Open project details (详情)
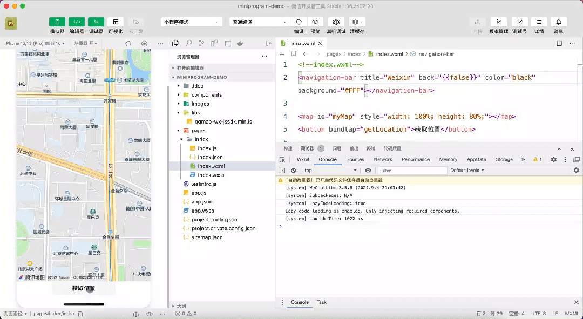Screen dimensions: 583x319 [539, 22]
